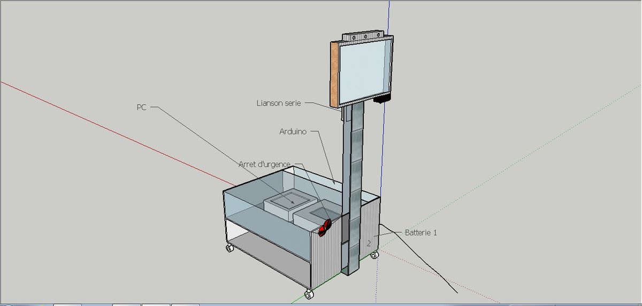Click the Arduino label text
The height and width of the screenshot is (306, 642).
tap(293, 131)
